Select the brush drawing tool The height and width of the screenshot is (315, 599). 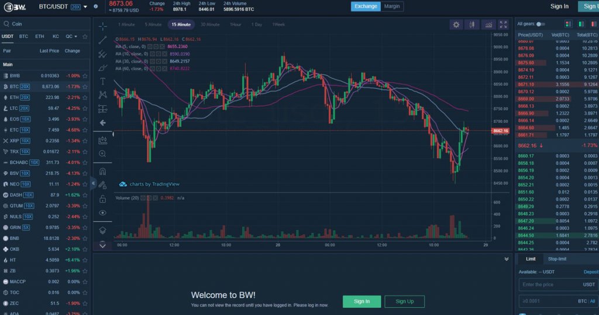click(103, 68)
